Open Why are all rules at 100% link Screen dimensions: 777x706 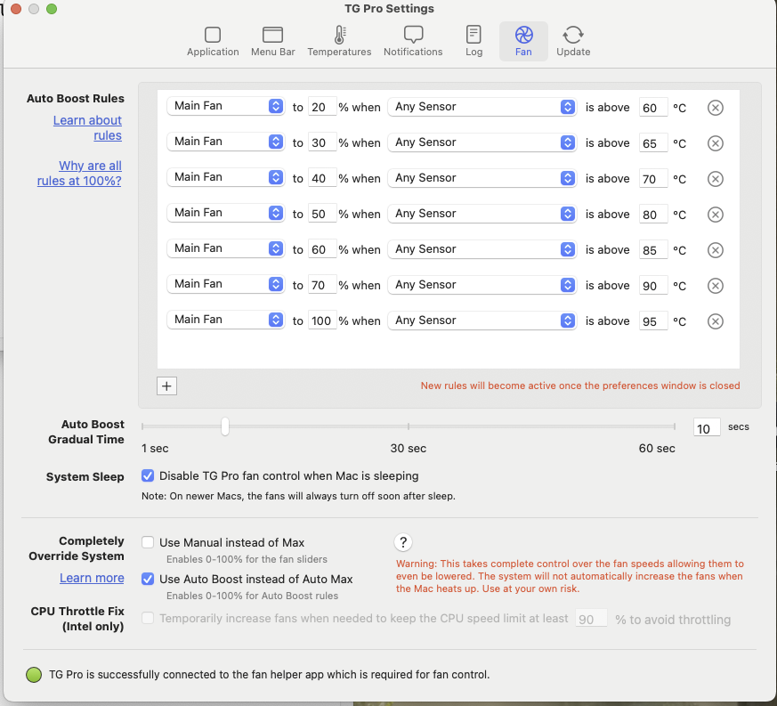click(79, 173)
